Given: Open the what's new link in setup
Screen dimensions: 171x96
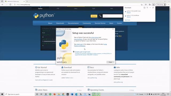Looking at the screenshot, I should (79, 44).
